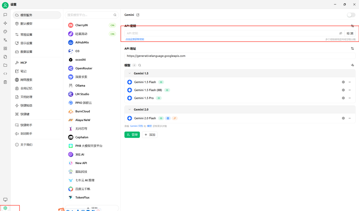Viewport: 359px width, 211px height.
Task: Click the user avatar icon
Action: point(5,5)
